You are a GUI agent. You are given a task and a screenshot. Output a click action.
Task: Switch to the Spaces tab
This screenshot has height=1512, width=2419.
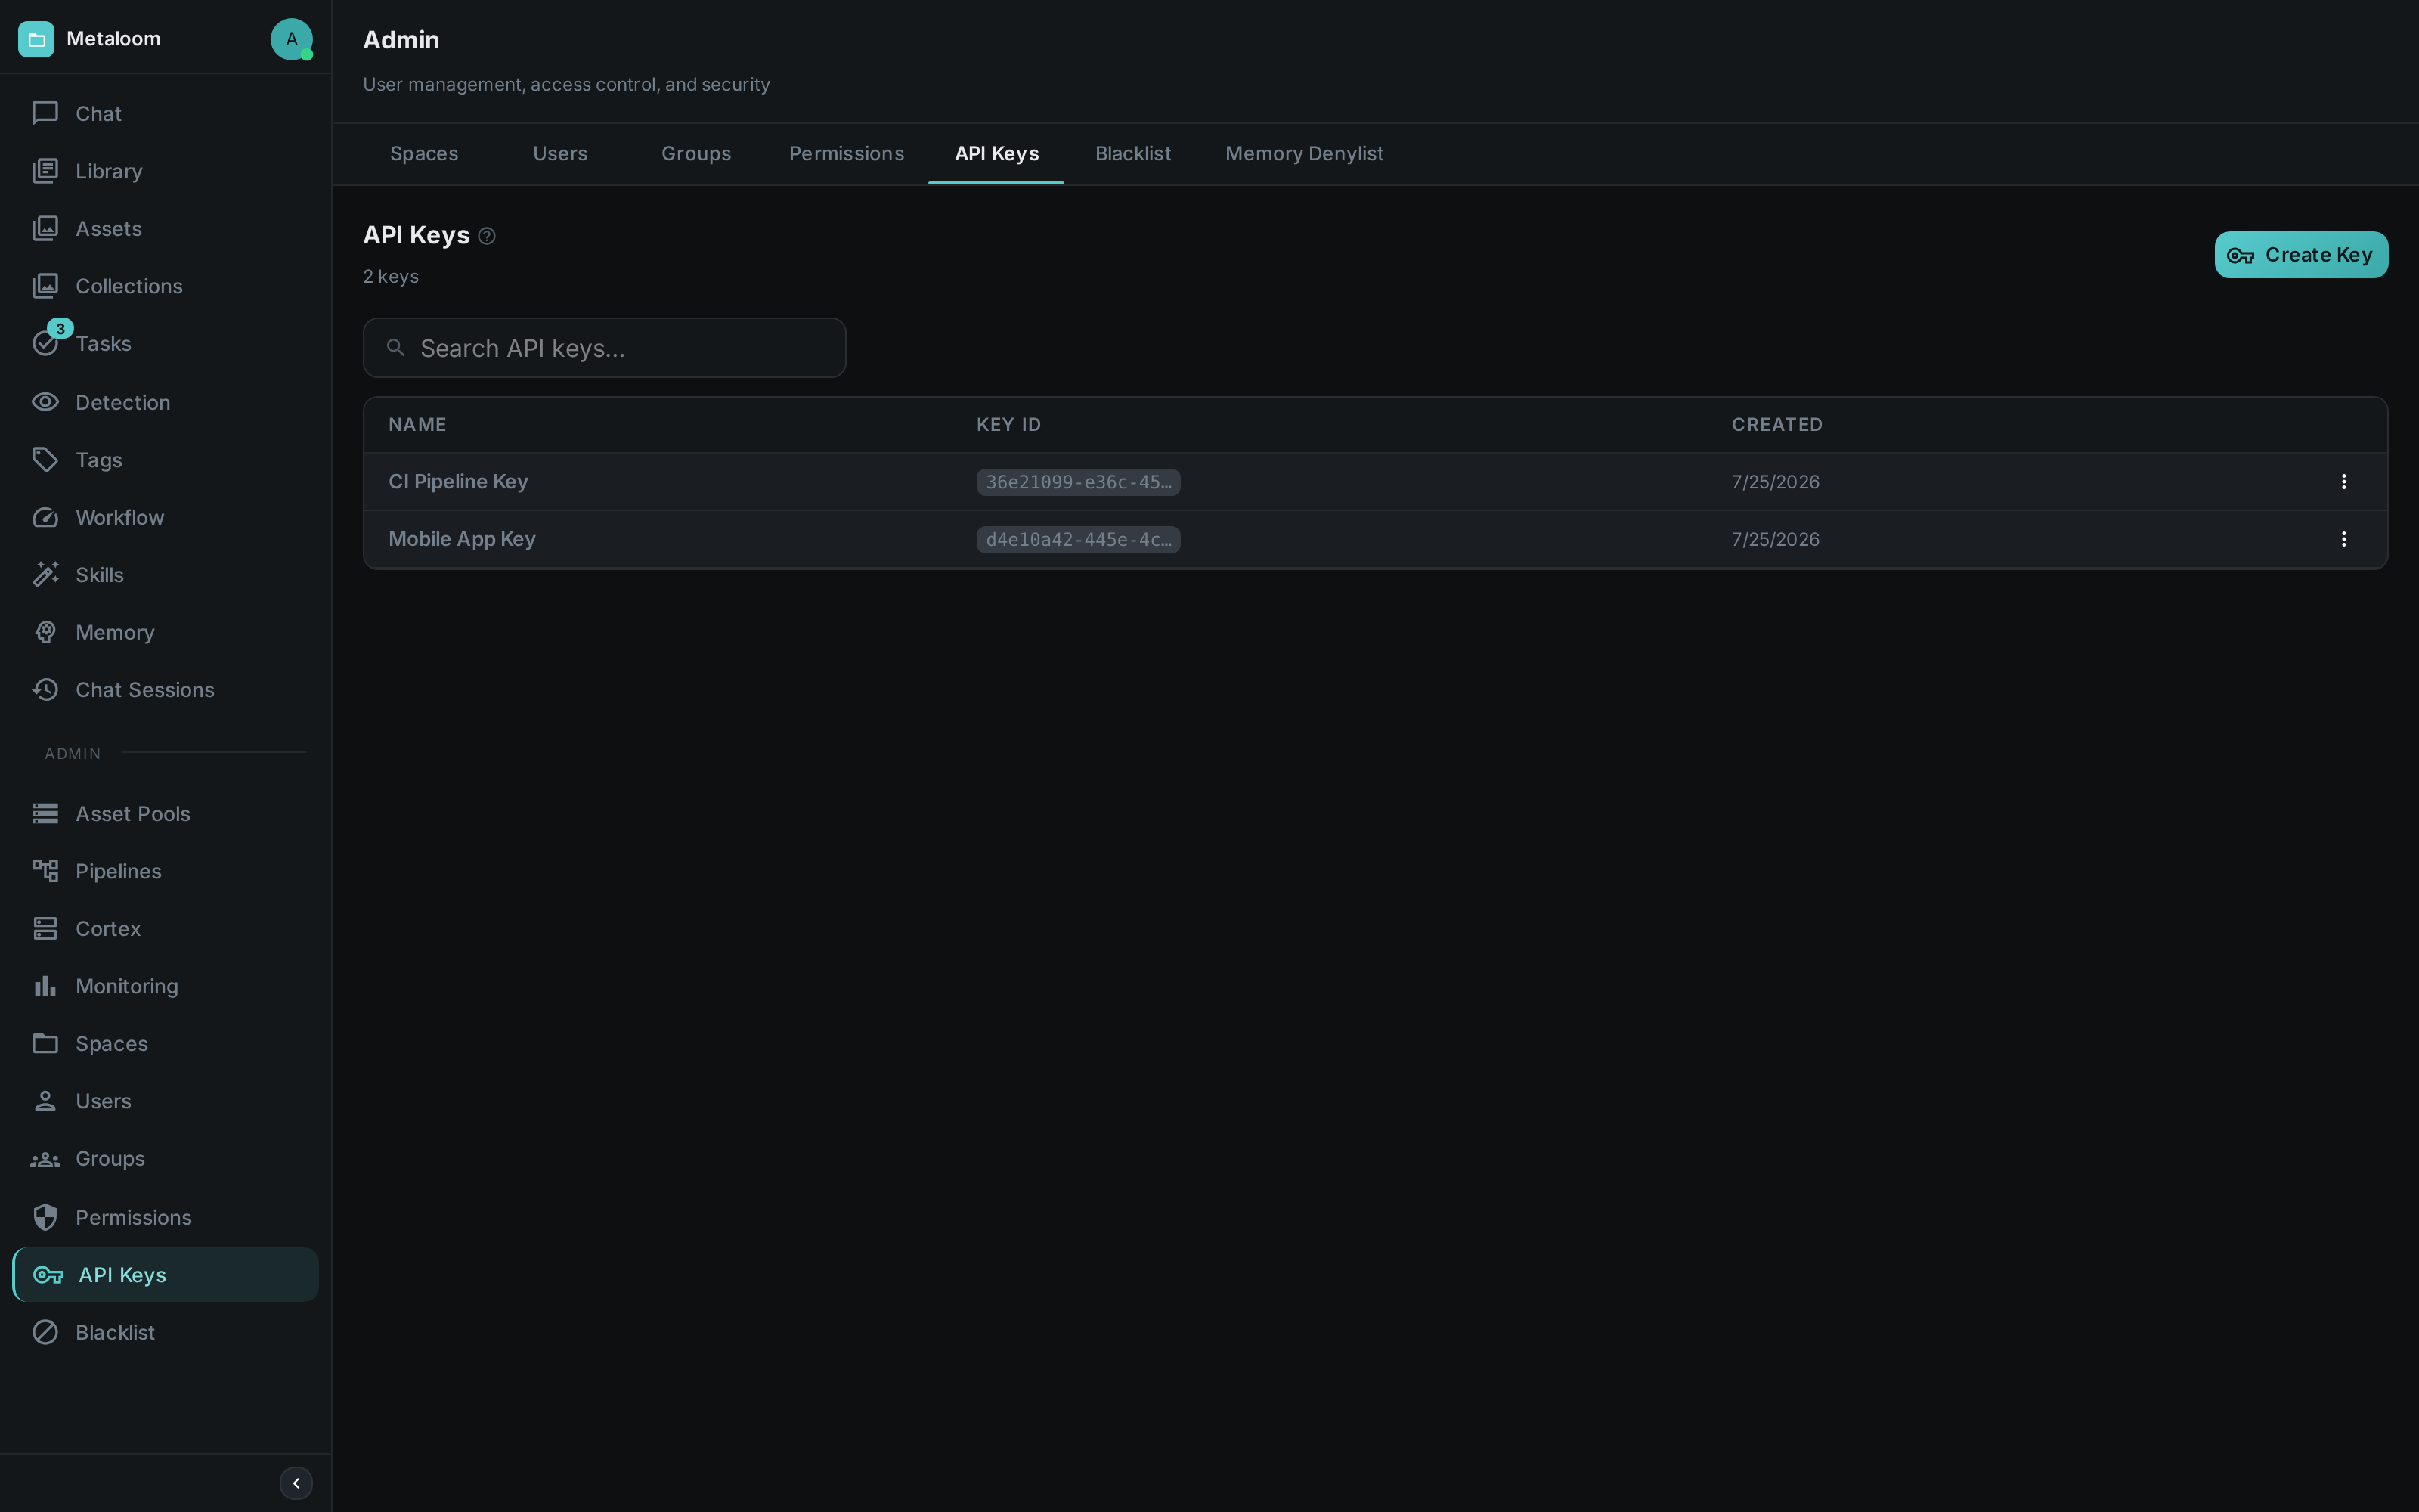pyautogui.click(x=424, y=154)
